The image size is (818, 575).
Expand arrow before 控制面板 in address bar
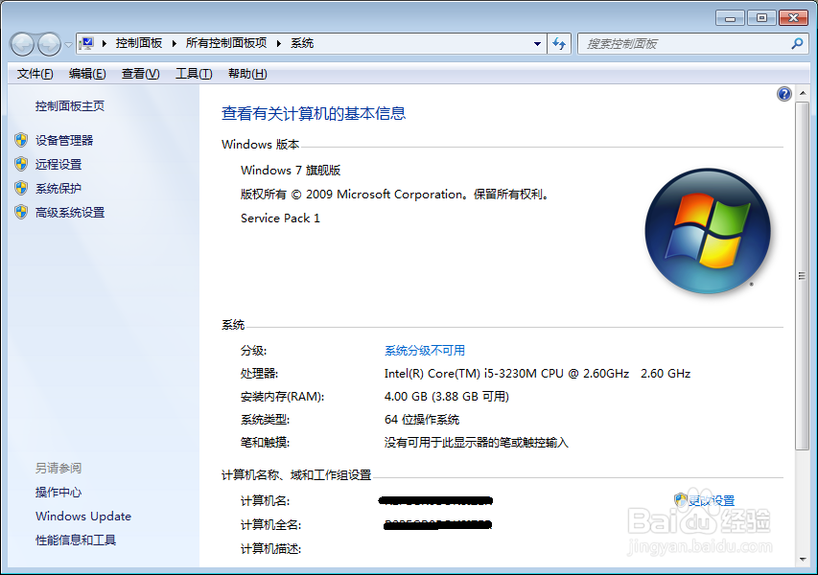tap(105, 43)
